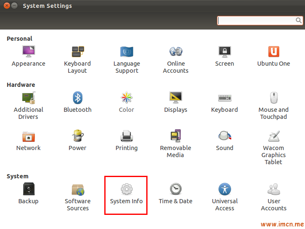Click "Wacom Graphics Tablet" label text

click(273, 155)
